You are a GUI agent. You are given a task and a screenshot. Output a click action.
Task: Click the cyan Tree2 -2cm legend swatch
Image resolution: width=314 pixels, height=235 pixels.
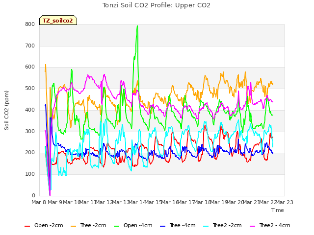pyautogui.click(x=206, y=226)
